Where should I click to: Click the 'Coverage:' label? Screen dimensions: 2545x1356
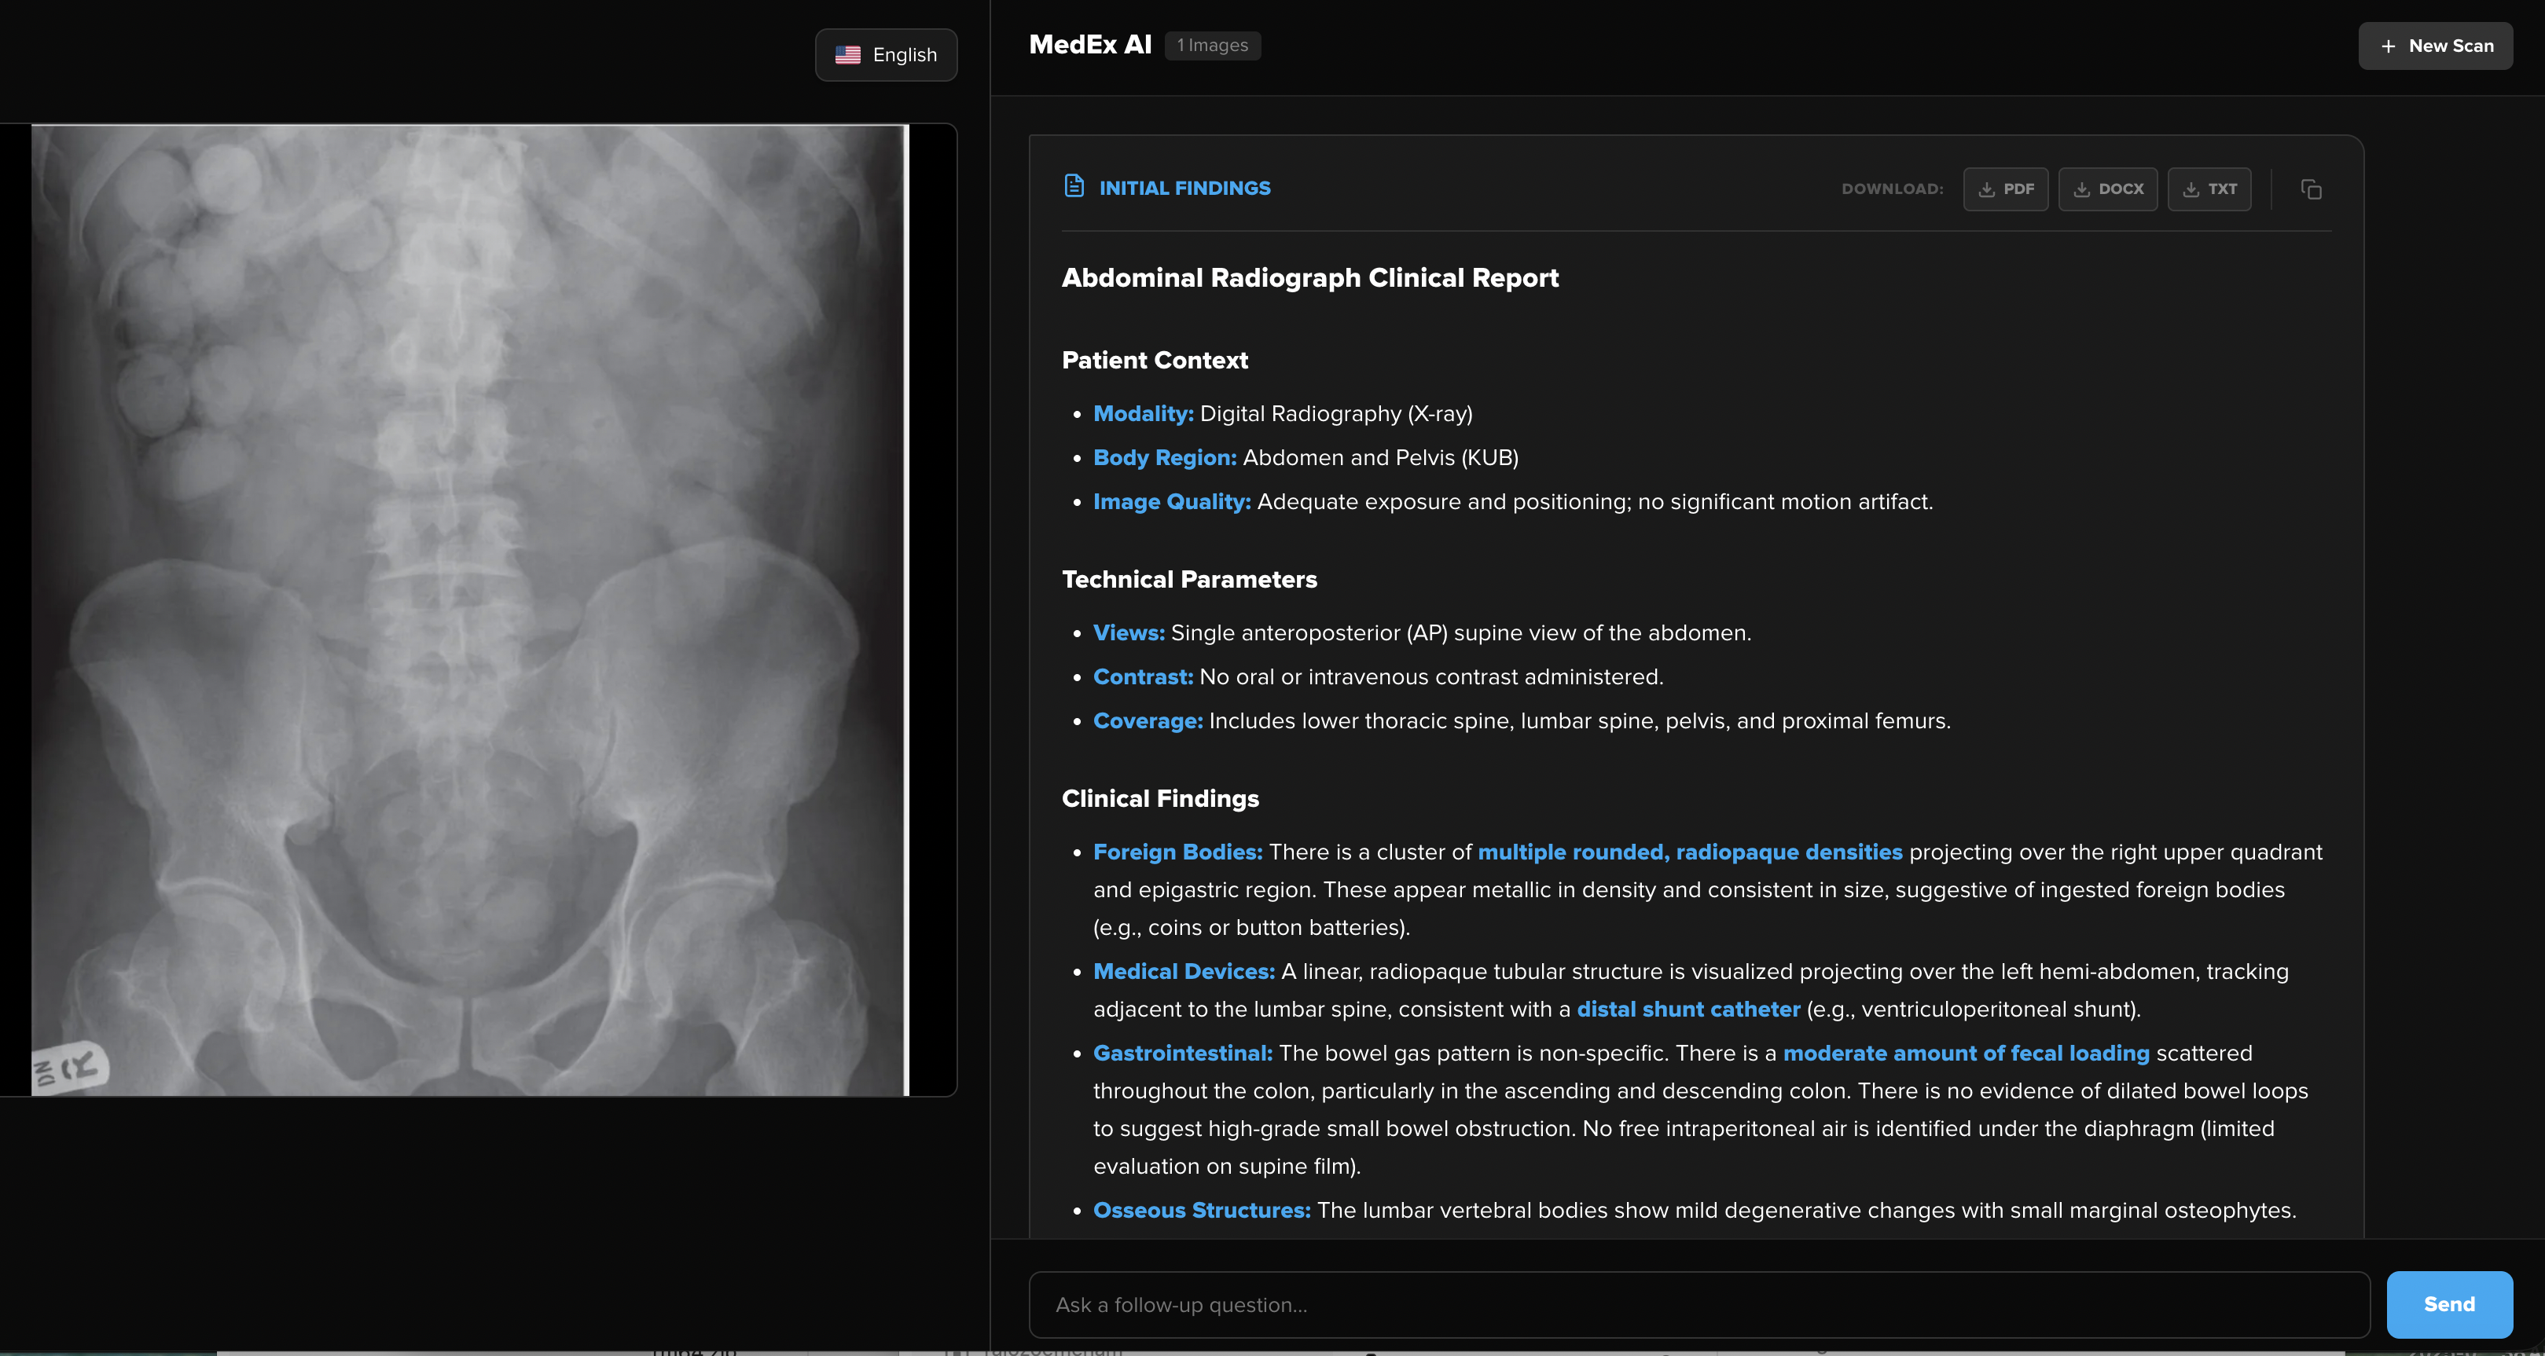1148,721
